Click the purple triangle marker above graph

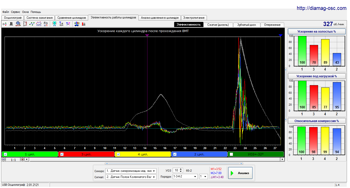tap(147, 35)
